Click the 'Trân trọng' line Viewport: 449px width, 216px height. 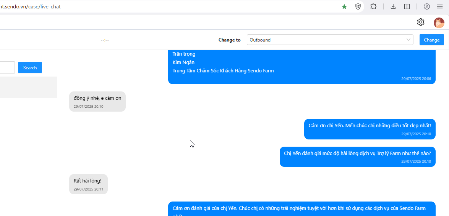coord(184,54)
